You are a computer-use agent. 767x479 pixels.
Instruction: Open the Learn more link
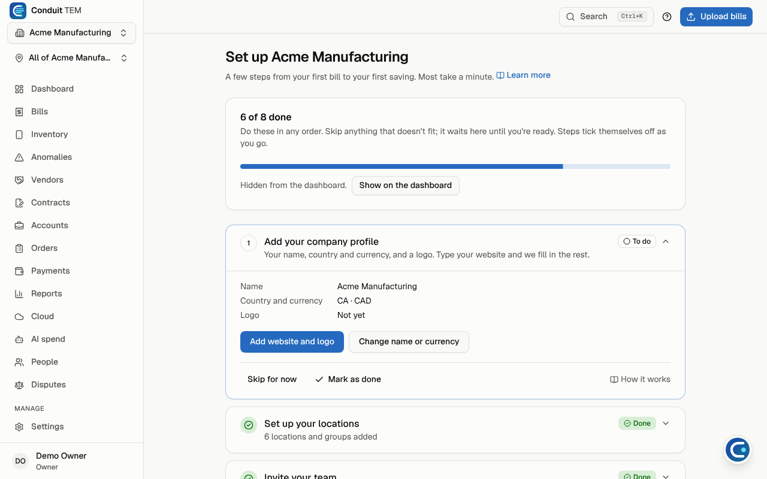point(523,75)
